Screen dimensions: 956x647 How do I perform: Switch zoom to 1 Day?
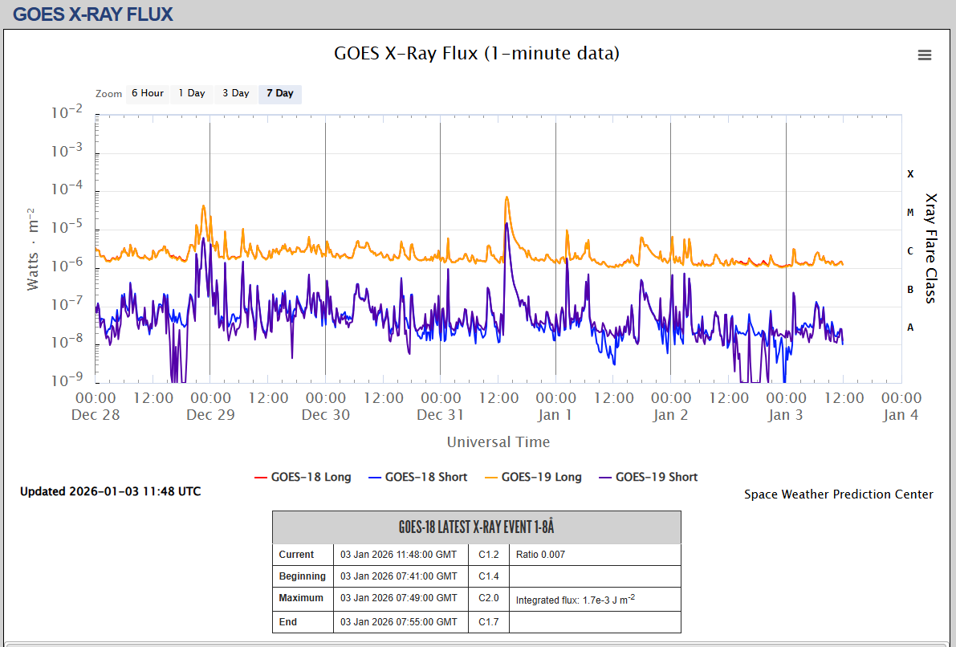[192, 93]
